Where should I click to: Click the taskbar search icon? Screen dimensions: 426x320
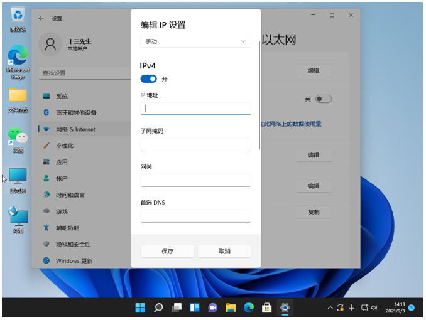[x=158, y=307]
